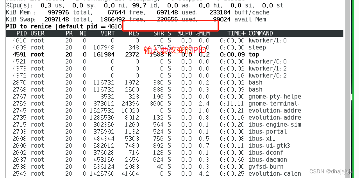Select evolution-addre command of PID 2735
The width and height of the screenshot is (359, 178).
tap(275, 118)
